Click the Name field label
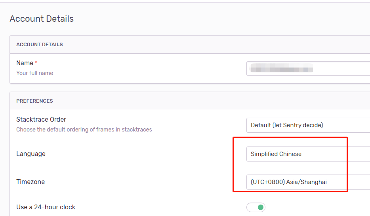 coord(25,63)
